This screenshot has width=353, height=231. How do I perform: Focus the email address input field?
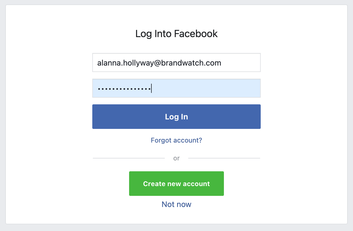pyautogui.click(x=176, y=63)
